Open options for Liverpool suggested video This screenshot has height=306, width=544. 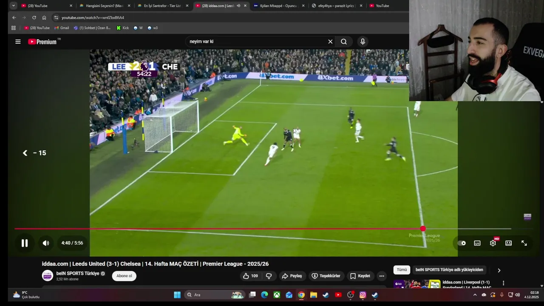[x=503, y=283]
